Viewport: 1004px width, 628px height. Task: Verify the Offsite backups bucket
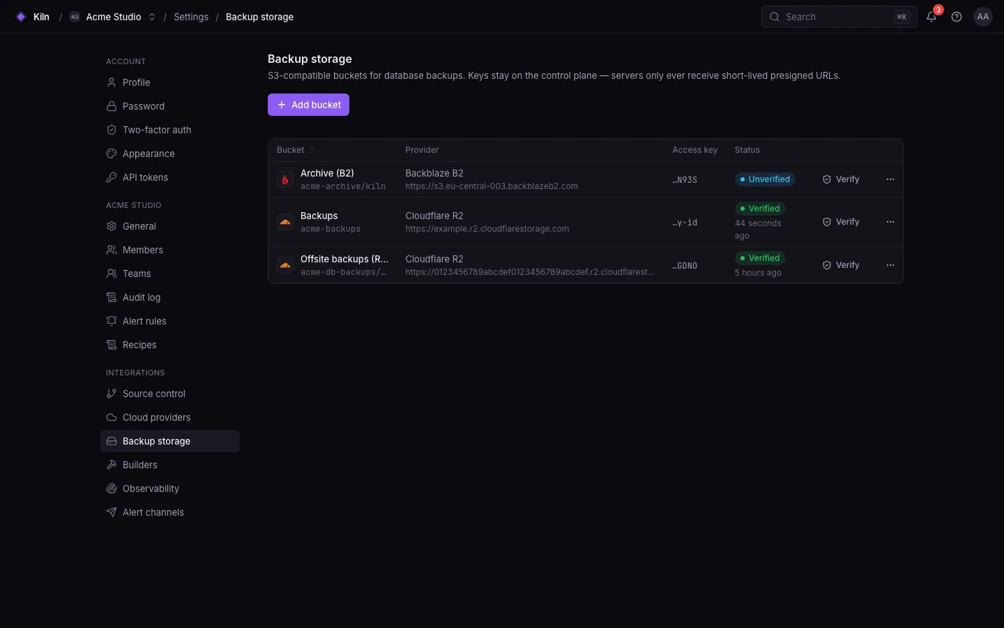(841, 265)
